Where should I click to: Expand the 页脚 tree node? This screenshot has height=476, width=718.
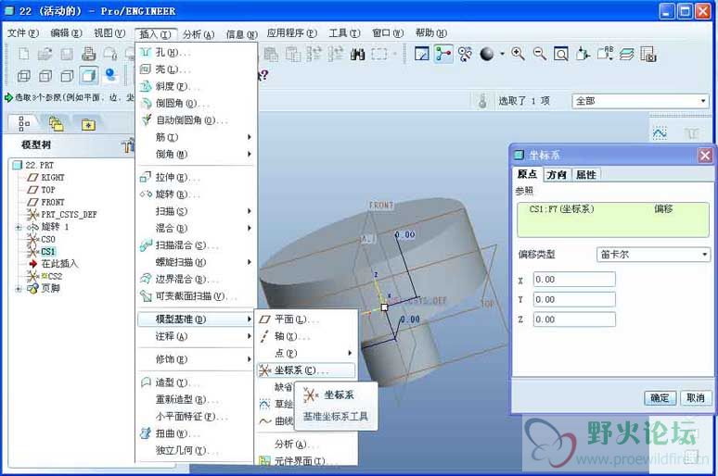tap(19, 289)
